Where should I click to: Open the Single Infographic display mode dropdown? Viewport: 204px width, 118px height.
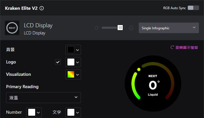169,28
